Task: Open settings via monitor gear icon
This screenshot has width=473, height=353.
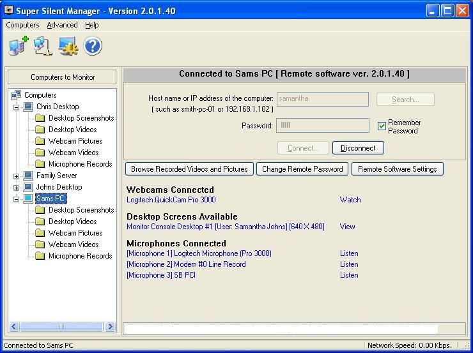Action: [68, 46]
